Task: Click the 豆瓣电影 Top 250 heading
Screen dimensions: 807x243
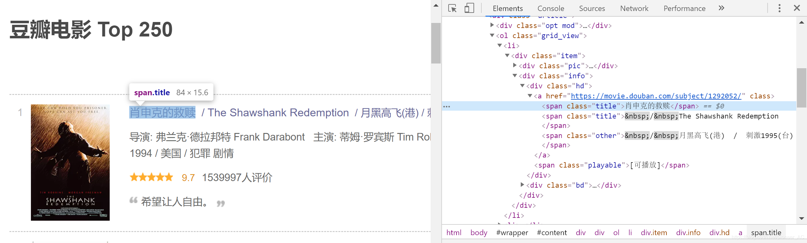Action: point(91,30)
